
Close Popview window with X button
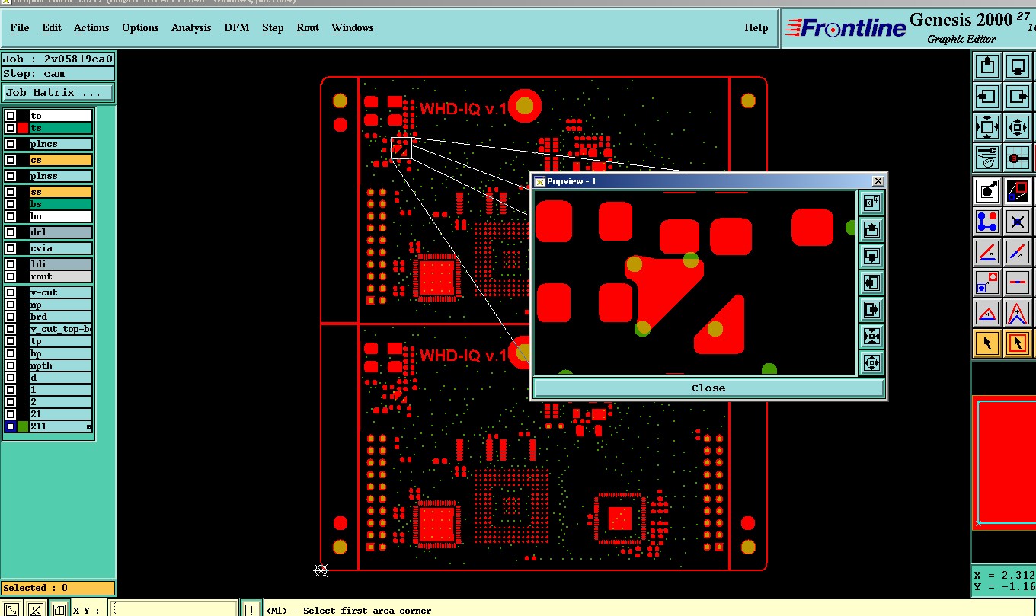[x=878, y=181]
